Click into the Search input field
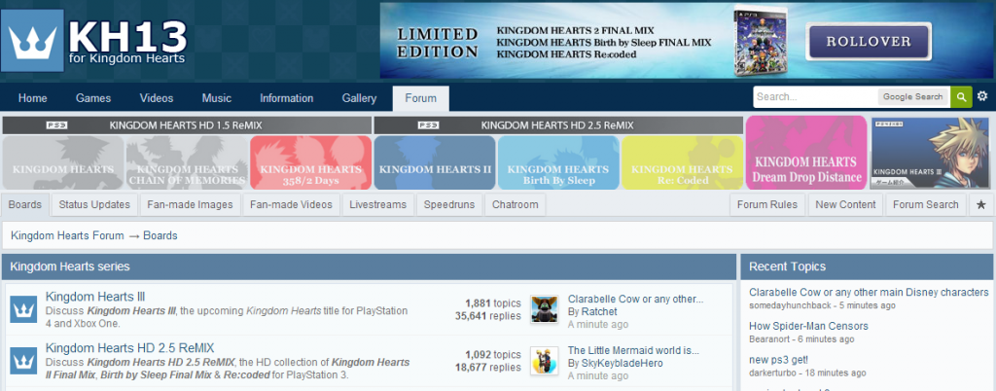 tap(815, 97)
